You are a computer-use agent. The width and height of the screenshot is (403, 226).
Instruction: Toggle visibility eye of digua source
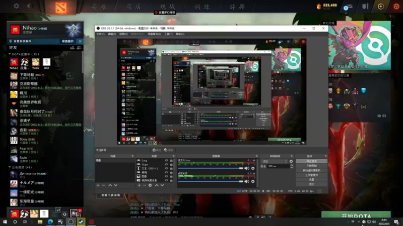click(x=167, y=165)
